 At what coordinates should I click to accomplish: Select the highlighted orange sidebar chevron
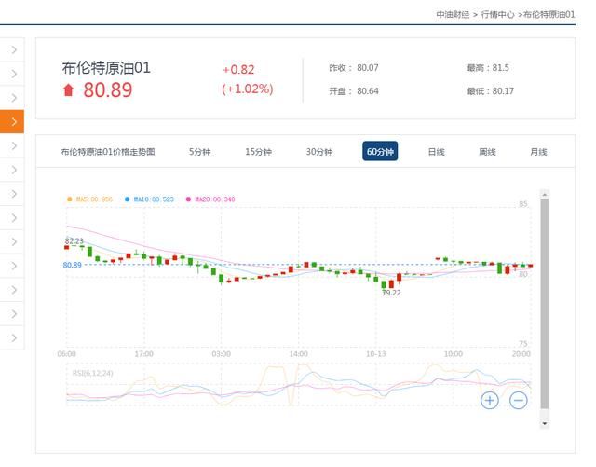[x=12, y=122]
